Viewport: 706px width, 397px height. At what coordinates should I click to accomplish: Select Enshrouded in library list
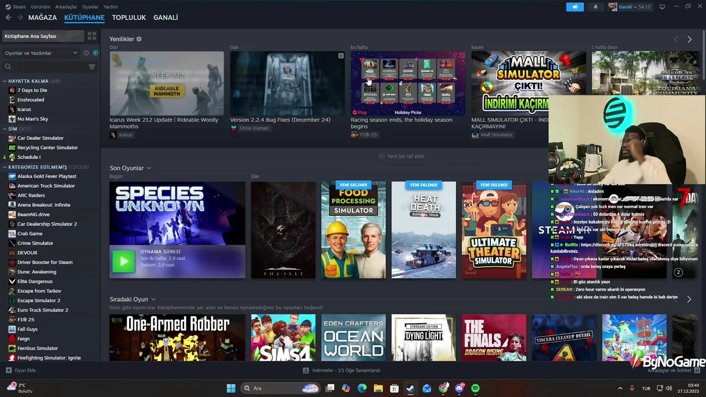coord(30,100)
